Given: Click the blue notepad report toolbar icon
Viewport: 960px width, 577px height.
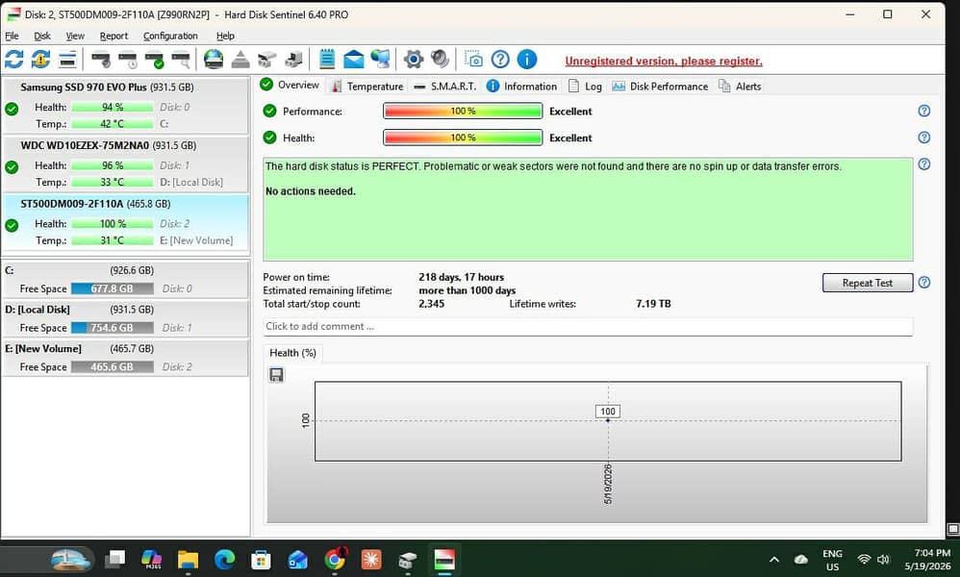Looking at the screenshot, I should coord(327,59).
